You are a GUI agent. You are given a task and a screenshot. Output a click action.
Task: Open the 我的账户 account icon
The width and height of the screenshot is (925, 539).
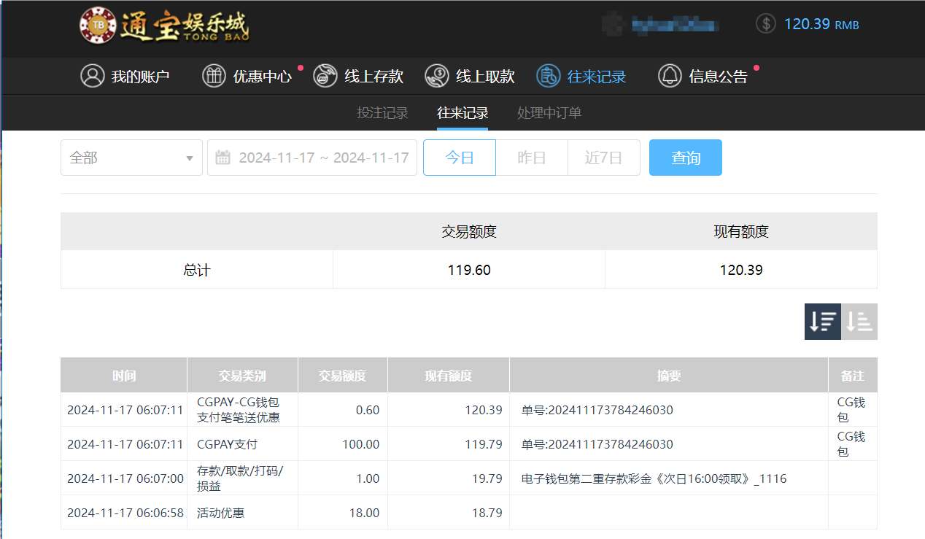tap(93, 76)
